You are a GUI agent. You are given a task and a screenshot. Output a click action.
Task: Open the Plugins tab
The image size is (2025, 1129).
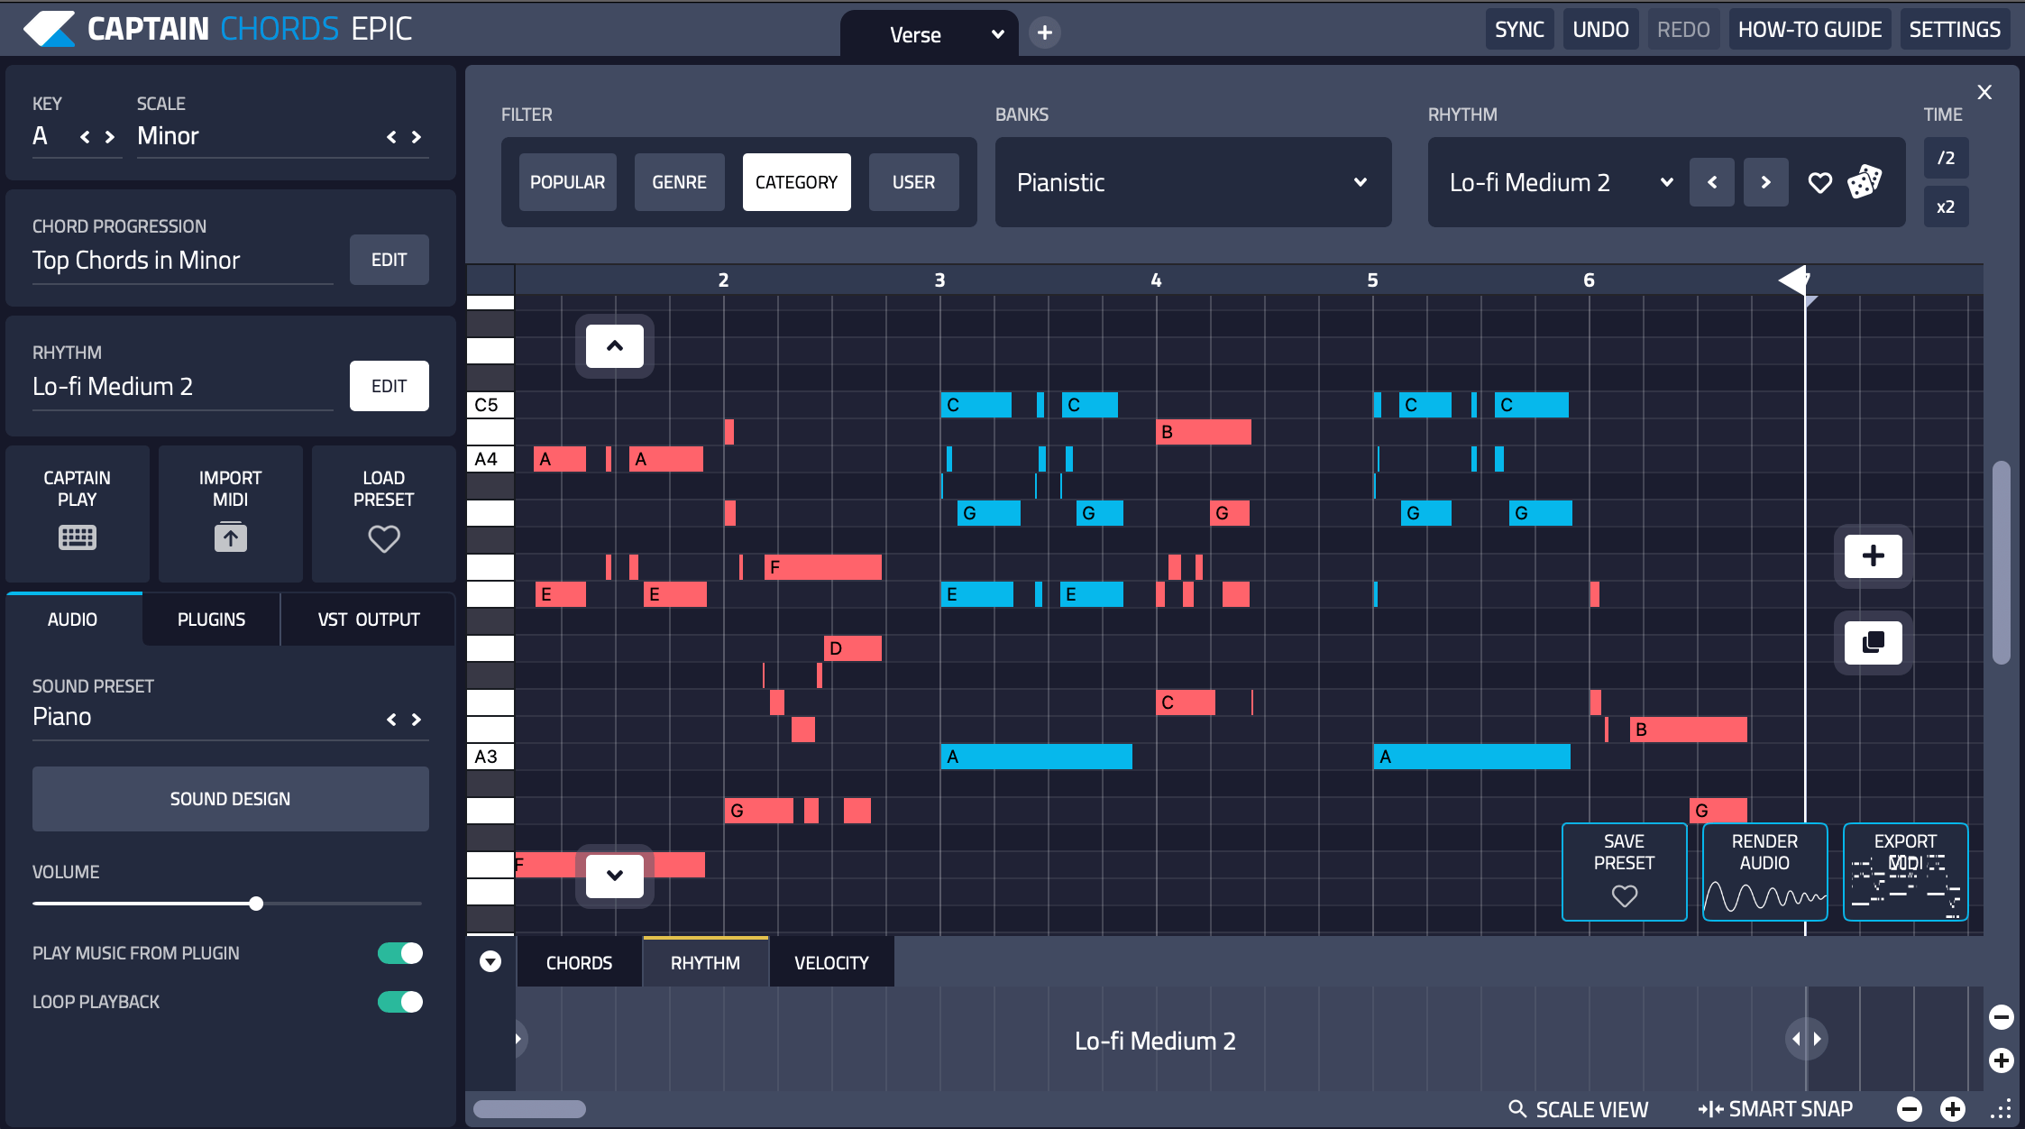[211, 619]
